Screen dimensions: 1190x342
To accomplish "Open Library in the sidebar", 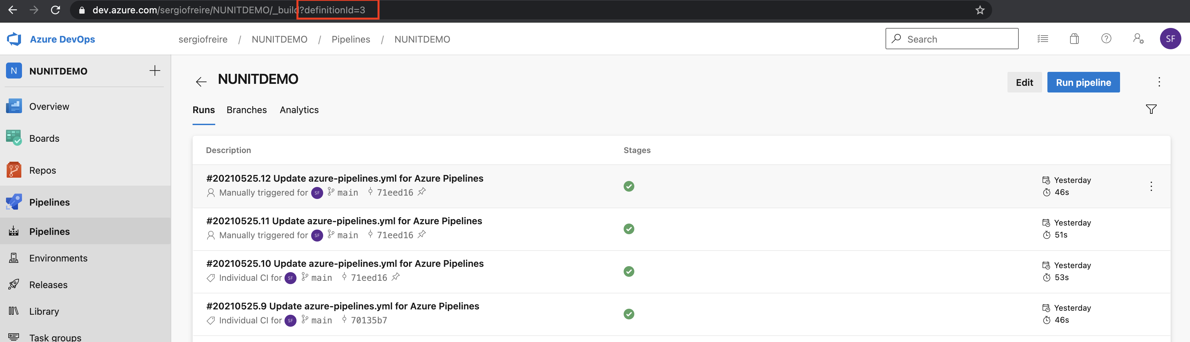I will point(86,311).
